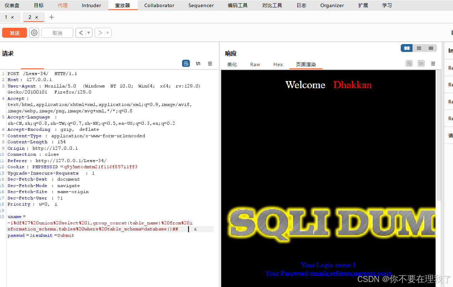Open the 学习 (Learn) tab
Viewport: 453px width, 287px height.
pos(387,5)
